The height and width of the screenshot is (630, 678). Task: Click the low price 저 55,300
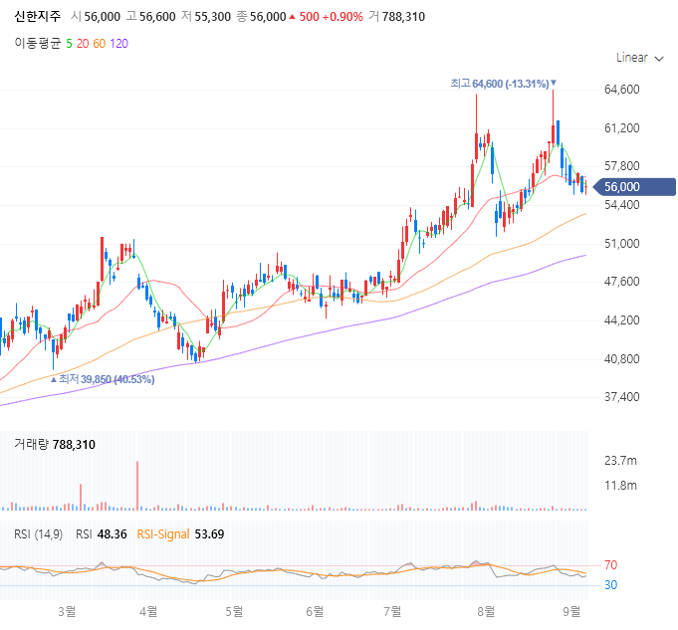tap(206, 17)
